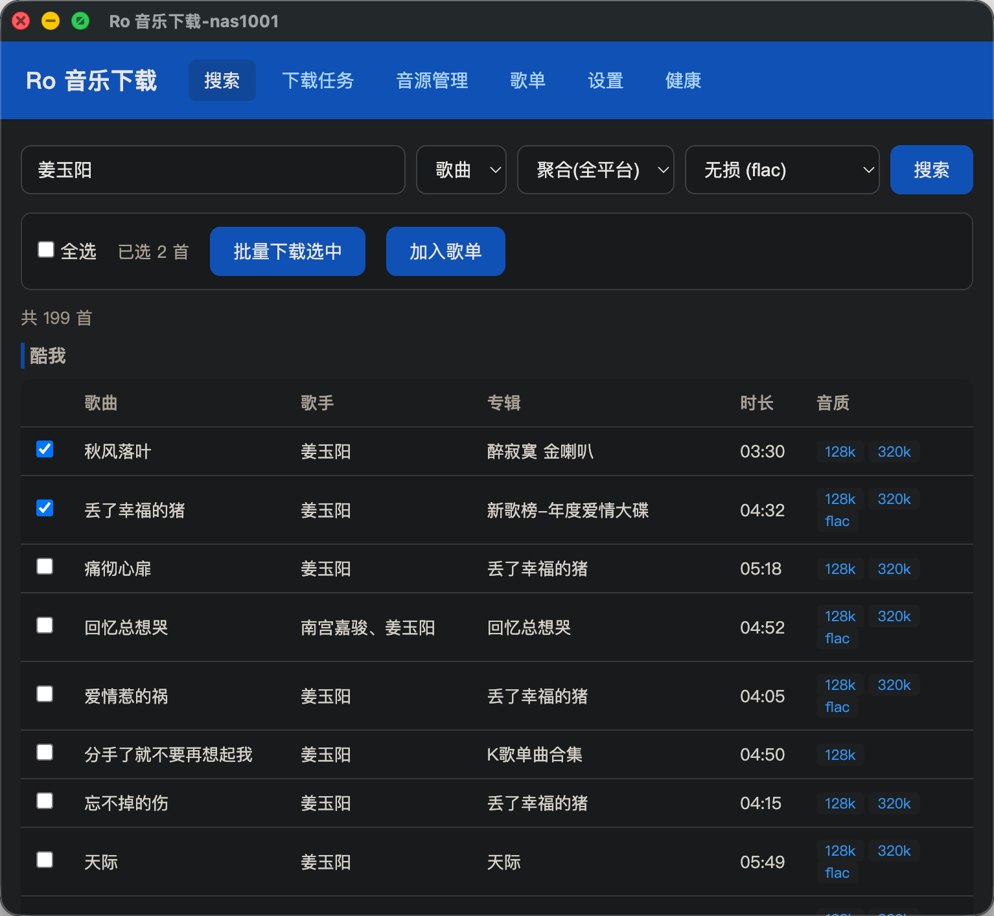Image resolution: width=994 pixels, height=916 pixels.
Task: Click the song title 痛彻心扉
Action: (x=118, y=569)
